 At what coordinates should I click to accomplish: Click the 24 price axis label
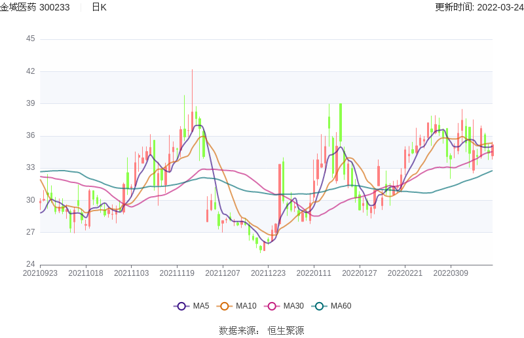coord(30,264)
